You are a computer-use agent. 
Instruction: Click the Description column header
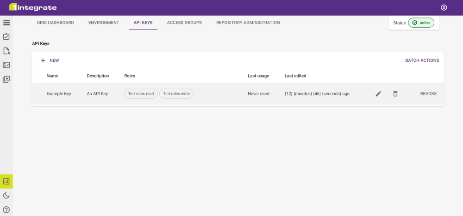tap(98, 76)
